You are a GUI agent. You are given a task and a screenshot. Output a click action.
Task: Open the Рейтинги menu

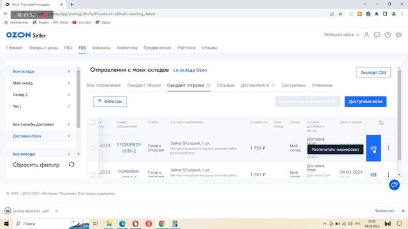pos(186,48)
